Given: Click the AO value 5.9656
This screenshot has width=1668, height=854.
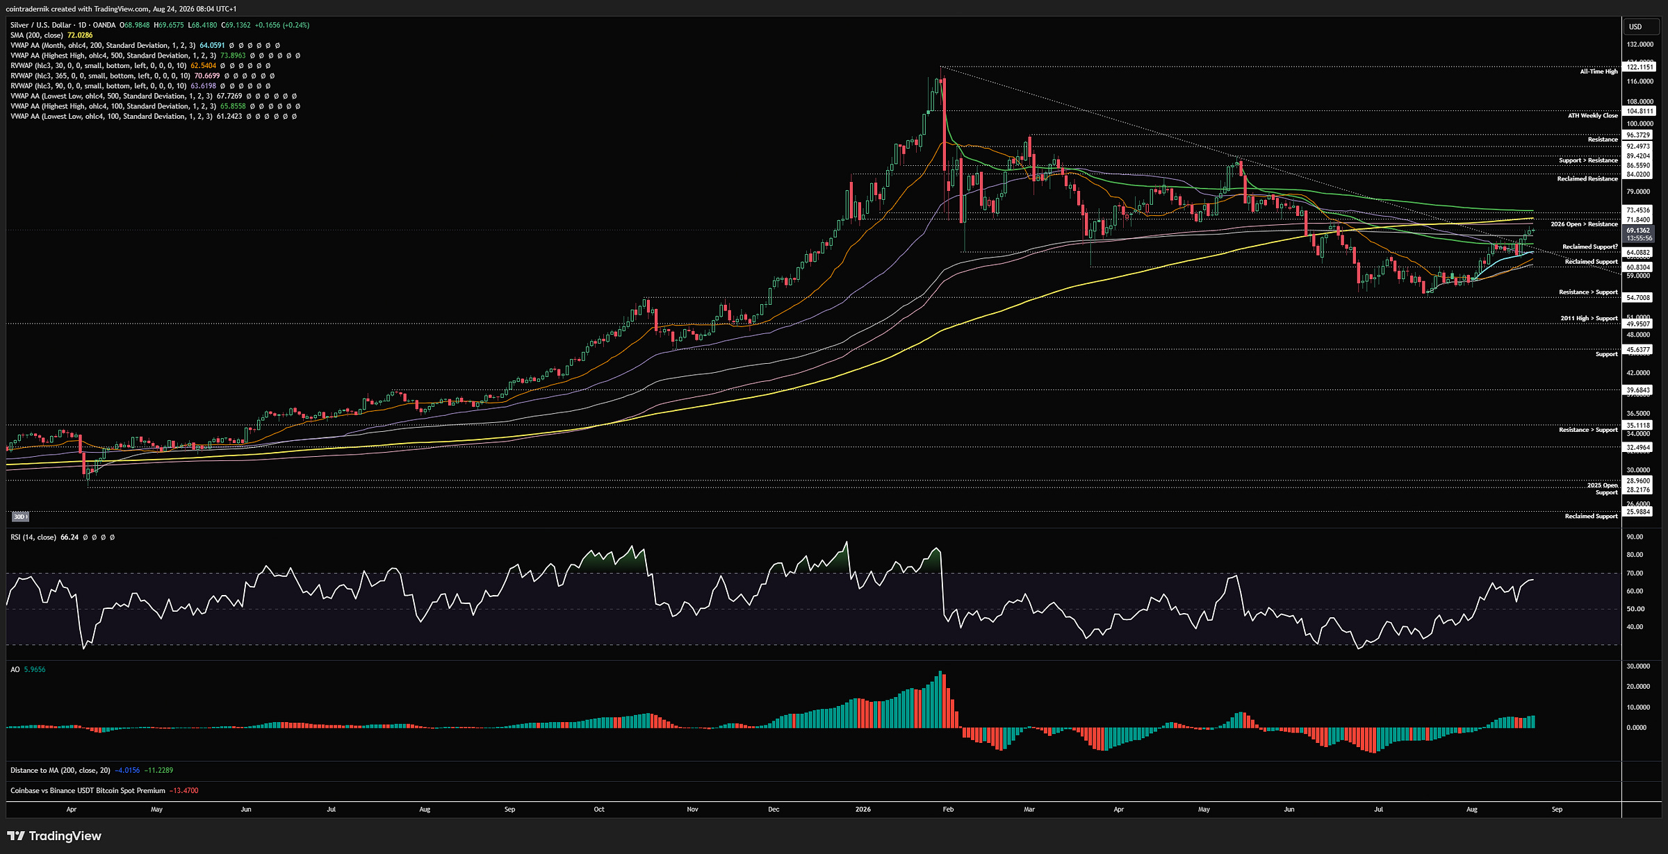Looking at the screenshot, I should click(35, 669).
